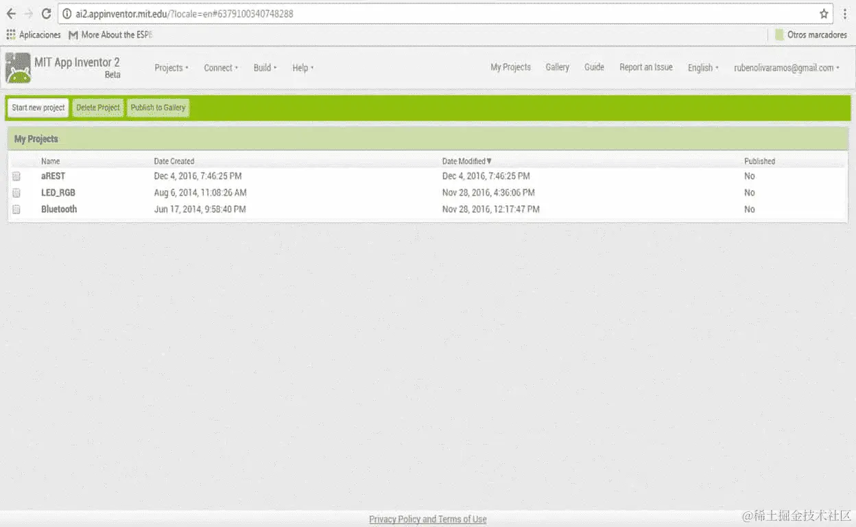This screenshot has height=527, width=856.
Task: Tick the checkbox for the aREST project
Action: (x=16, y=176)
